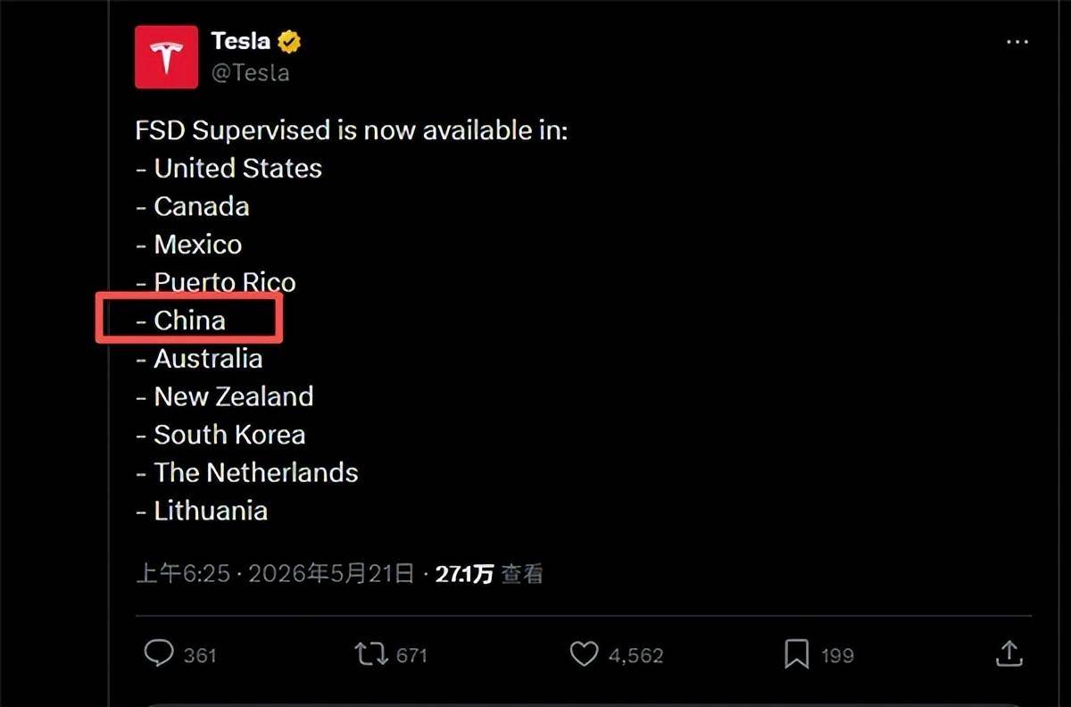Click the repost arrows icon
Viewport: 1071px width, 707px height.
coord(371,654)
